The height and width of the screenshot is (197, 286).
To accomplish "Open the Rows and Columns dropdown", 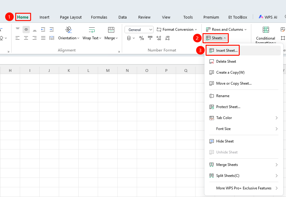I will pyautogui.click(x=226, y=30).
